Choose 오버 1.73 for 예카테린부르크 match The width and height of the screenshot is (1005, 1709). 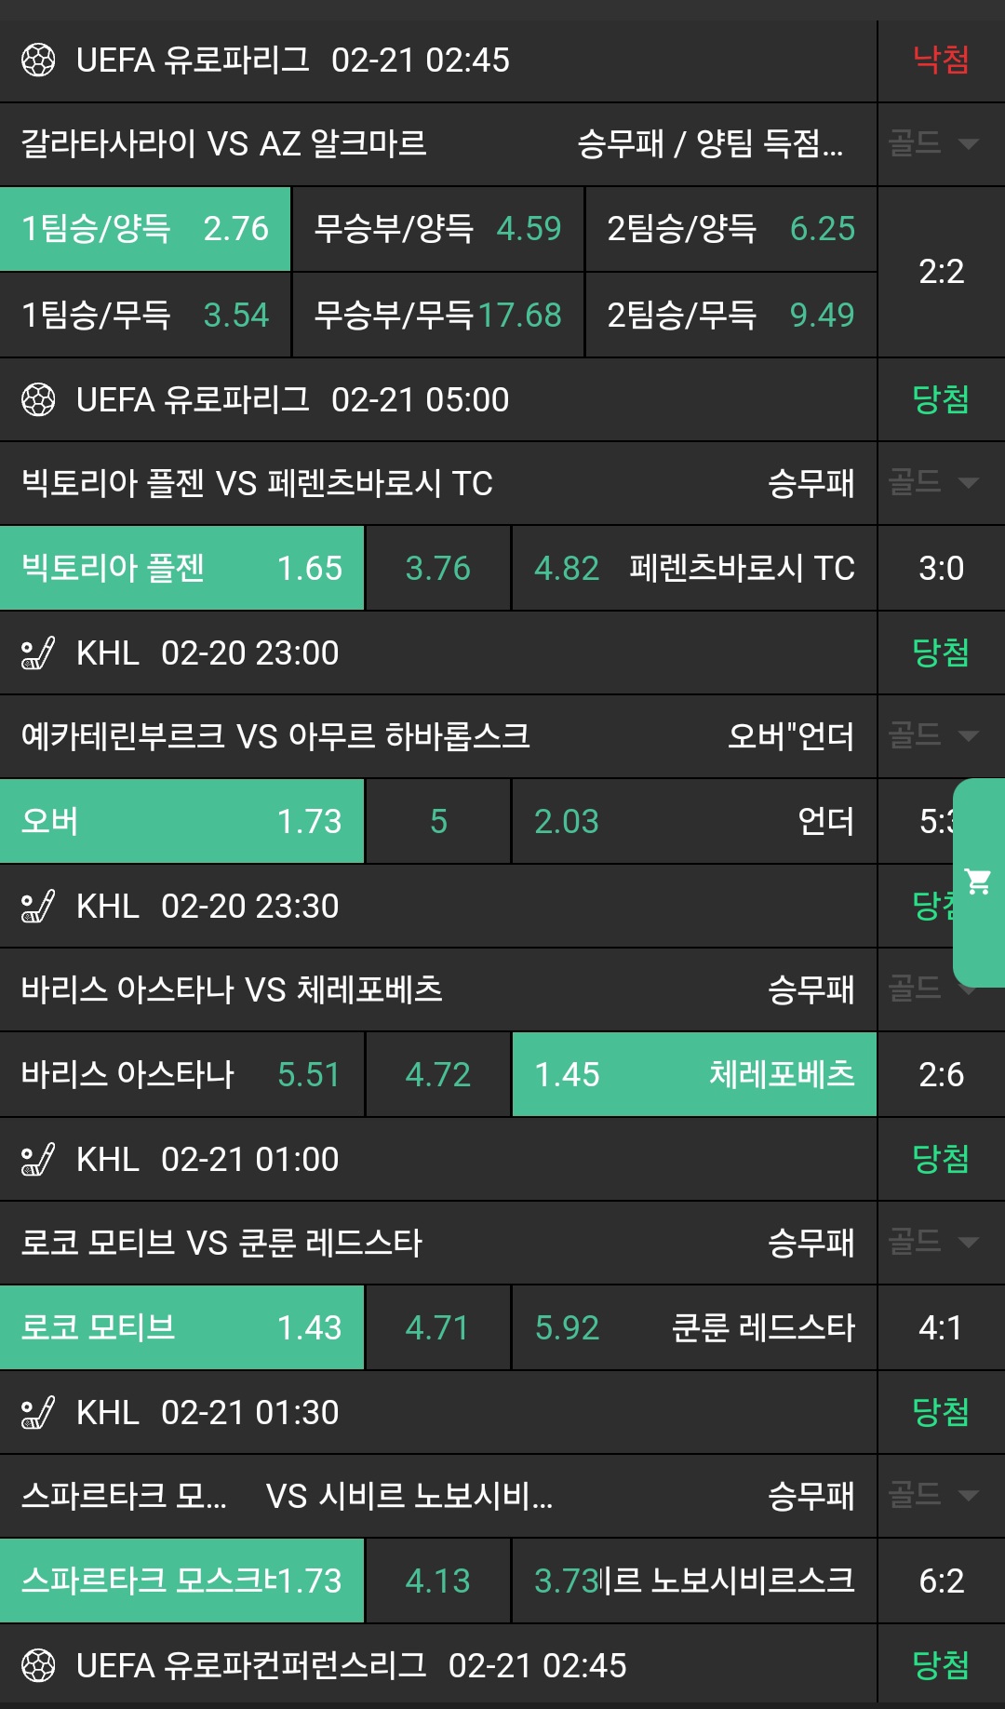click(x=182, y=822)
